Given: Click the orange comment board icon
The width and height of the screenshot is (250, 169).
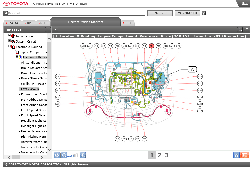Looking at the screenshot, I should (244, 155).
